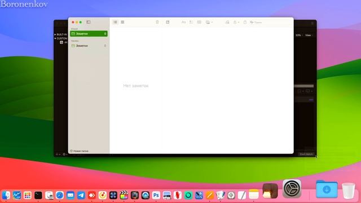Open the lock note dropdown
The height and width of the screenshot is (203, 361).
click(x=236, y=22)
